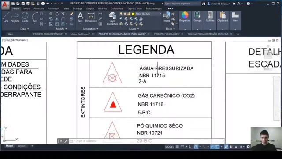The height and width of the screenshot is (159, 282).
Task: Insert a Table from Annotation panel
Action: [100, 24]
